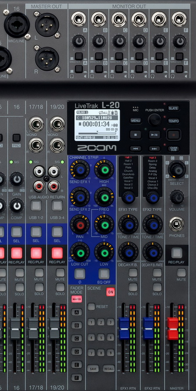The height and width of the screenshot is (391, 196).
Task: Solo channel 17/18
Action: 39,287
